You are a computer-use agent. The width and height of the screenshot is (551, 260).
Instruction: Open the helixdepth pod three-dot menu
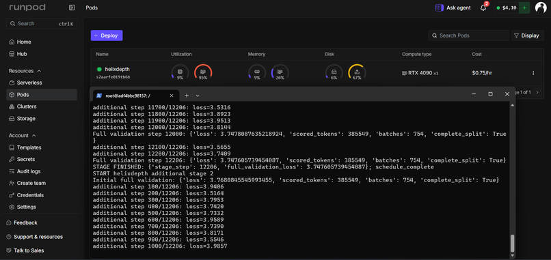[x=533, y=73]
